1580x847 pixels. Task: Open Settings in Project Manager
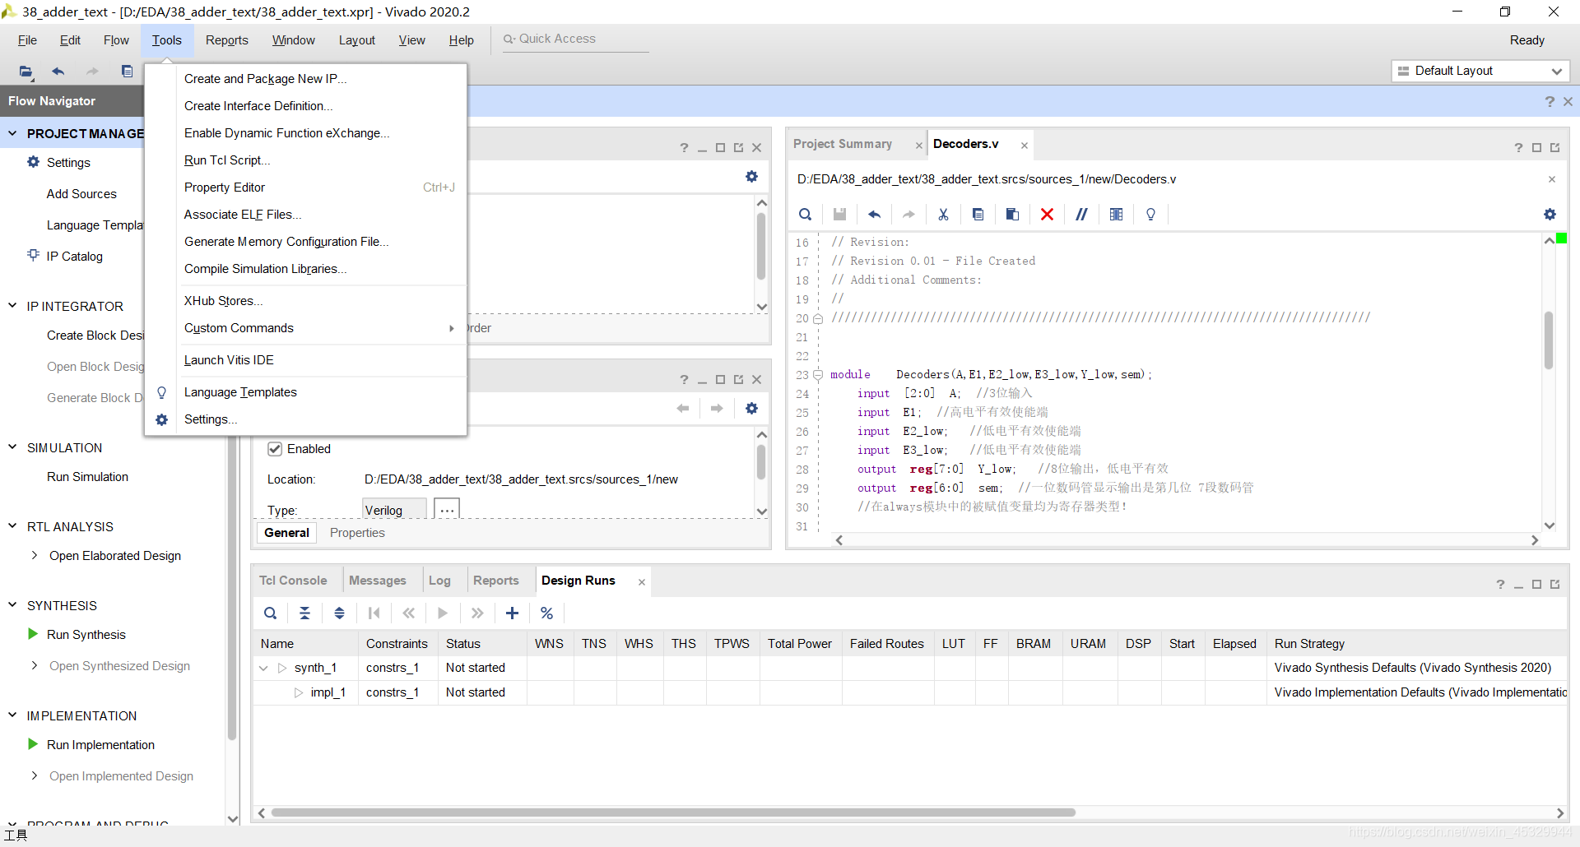(x=68, y=163)
